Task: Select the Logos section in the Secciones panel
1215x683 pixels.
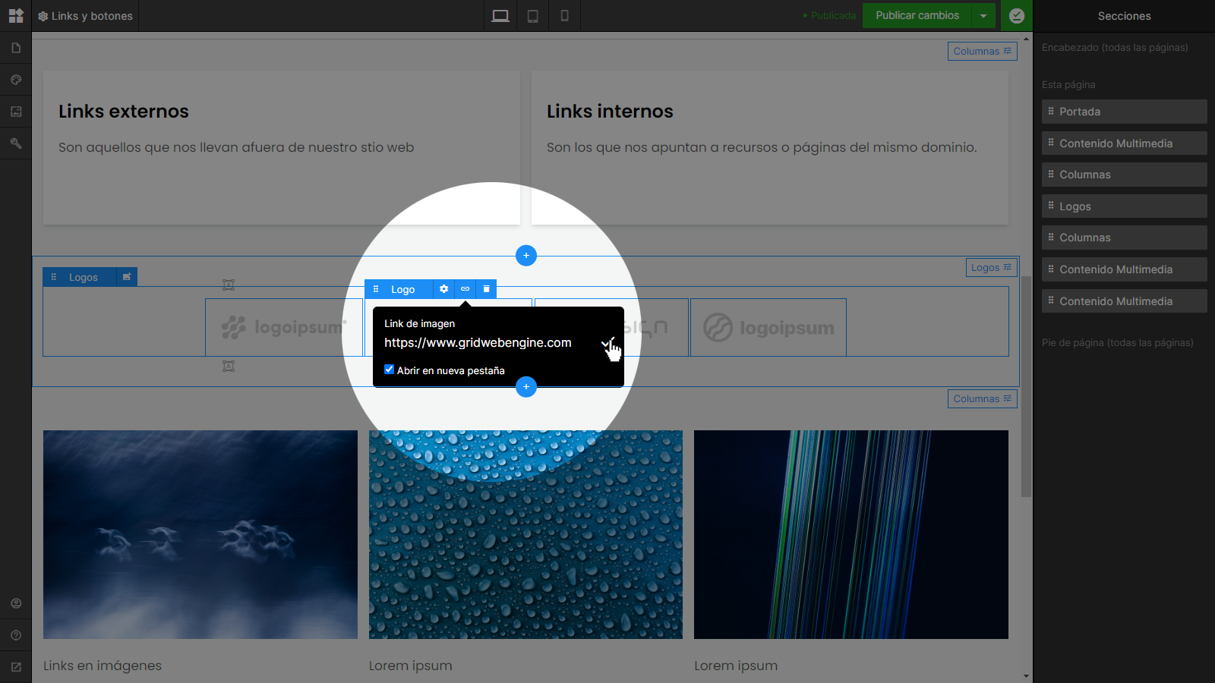Action: [x=1124, y=206]
